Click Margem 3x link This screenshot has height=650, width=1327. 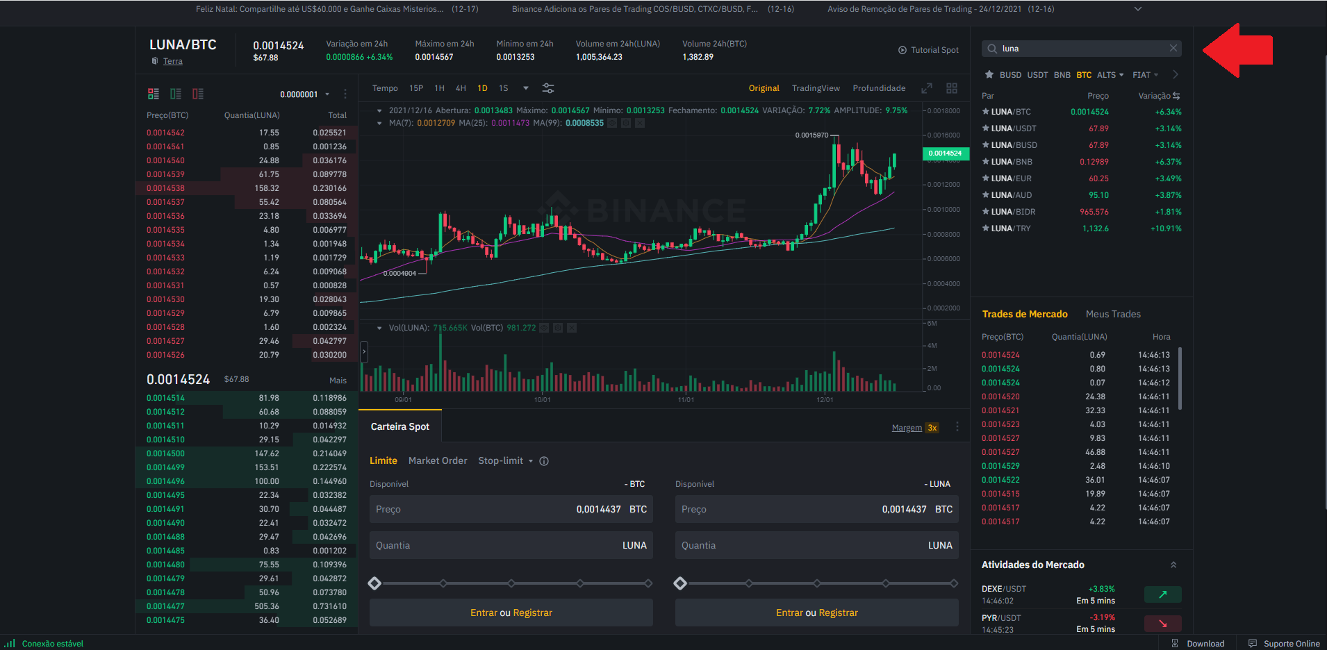click(x=915, y=428)
